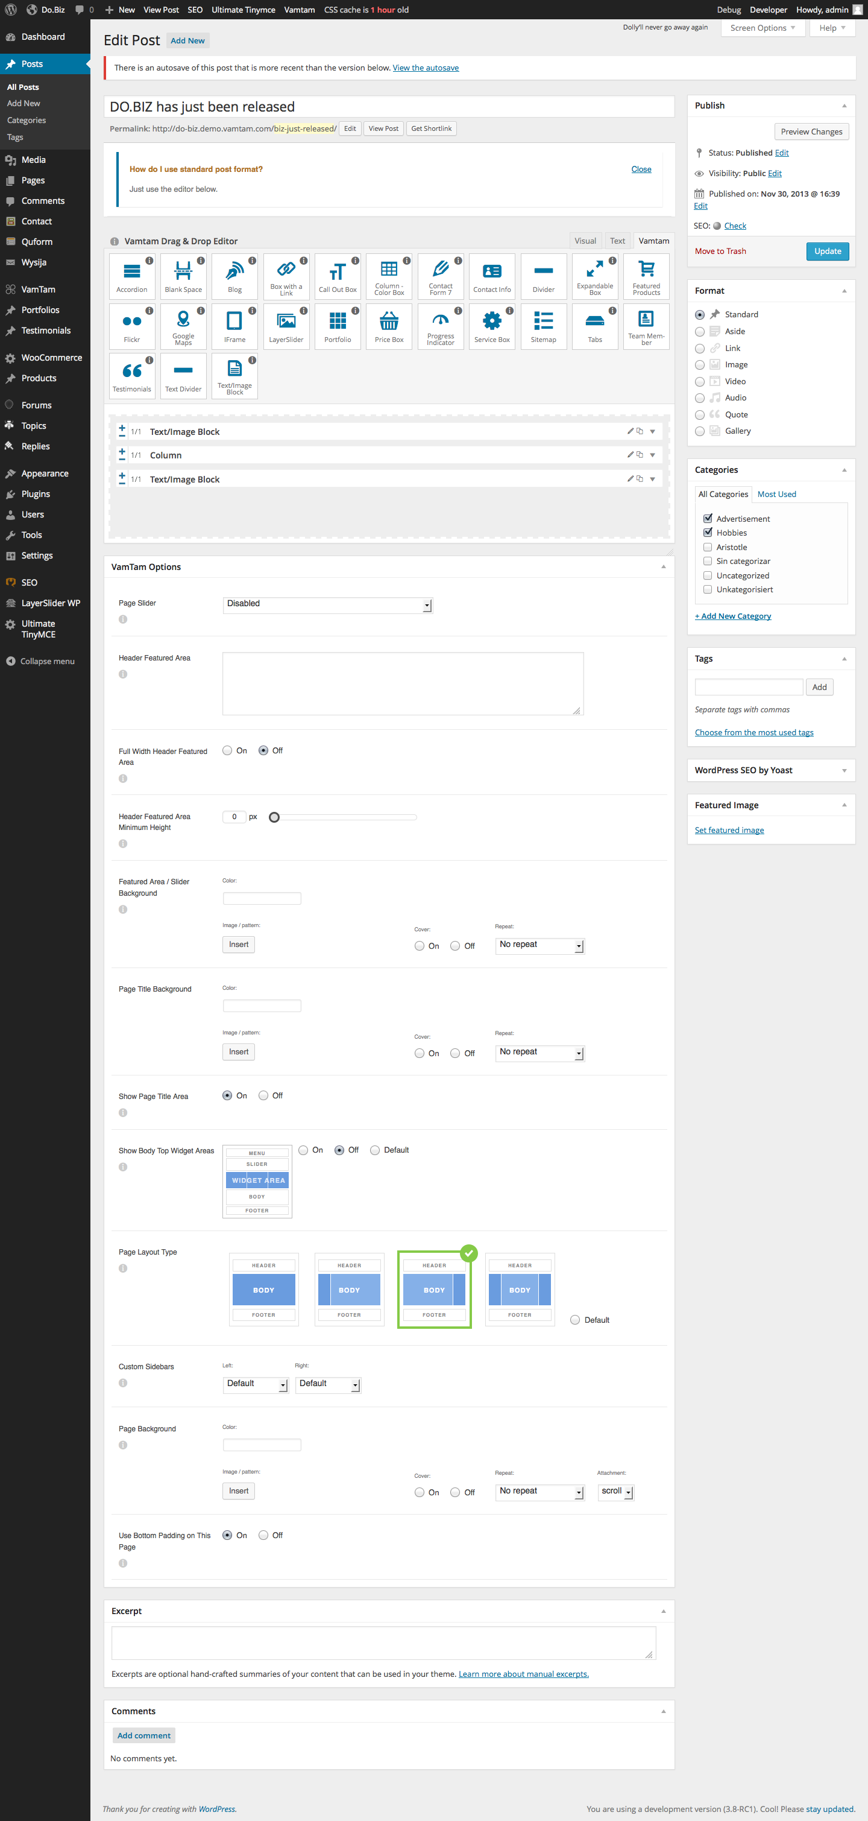
Task: Insert an Accordion element
Action: point(132,276)
